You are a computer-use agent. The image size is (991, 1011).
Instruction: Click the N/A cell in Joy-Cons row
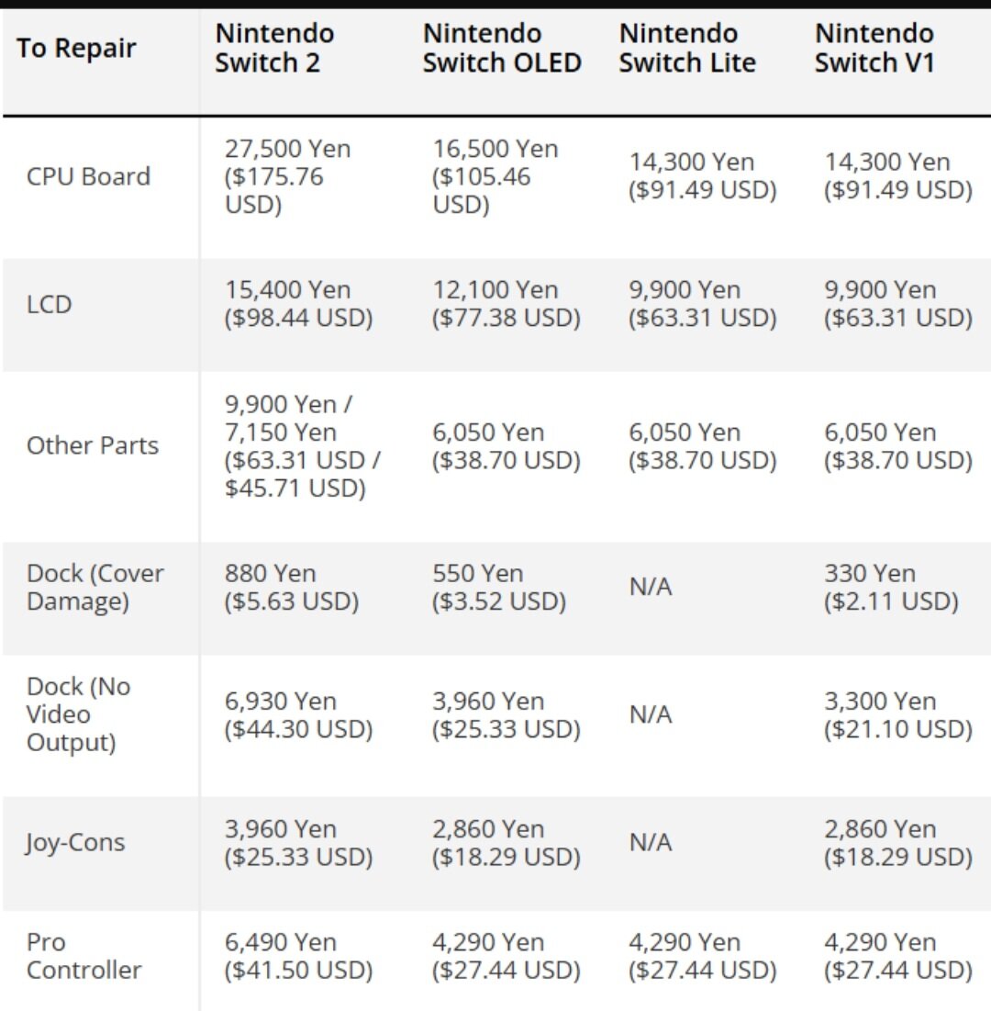pos(651,841)
